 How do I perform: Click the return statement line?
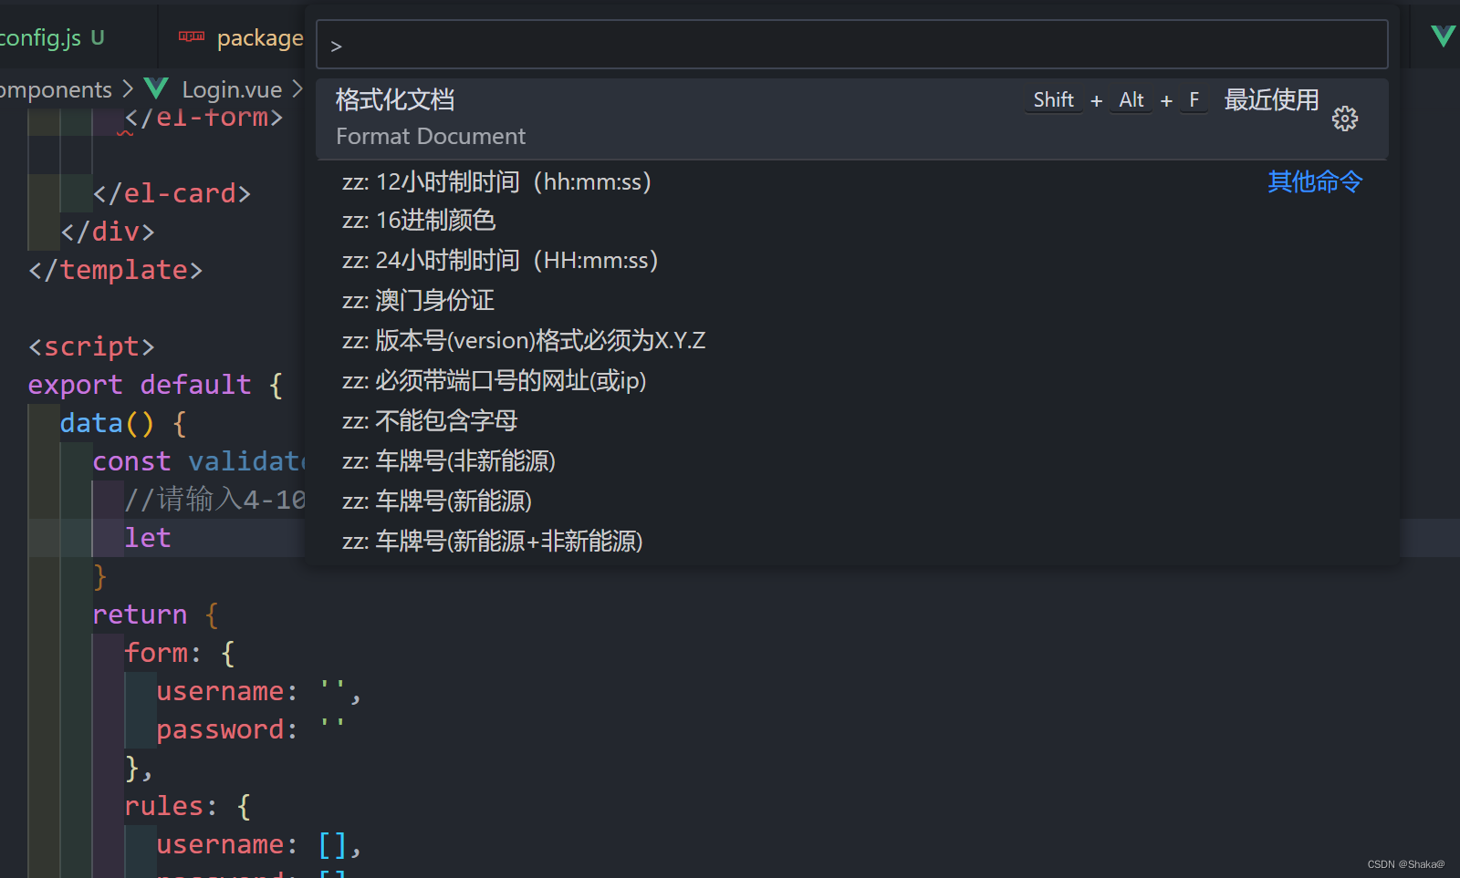click(x=155, y=615)
